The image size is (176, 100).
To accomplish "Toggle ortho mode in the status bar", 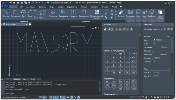I will pyautogui.click(x=48, y=97).
